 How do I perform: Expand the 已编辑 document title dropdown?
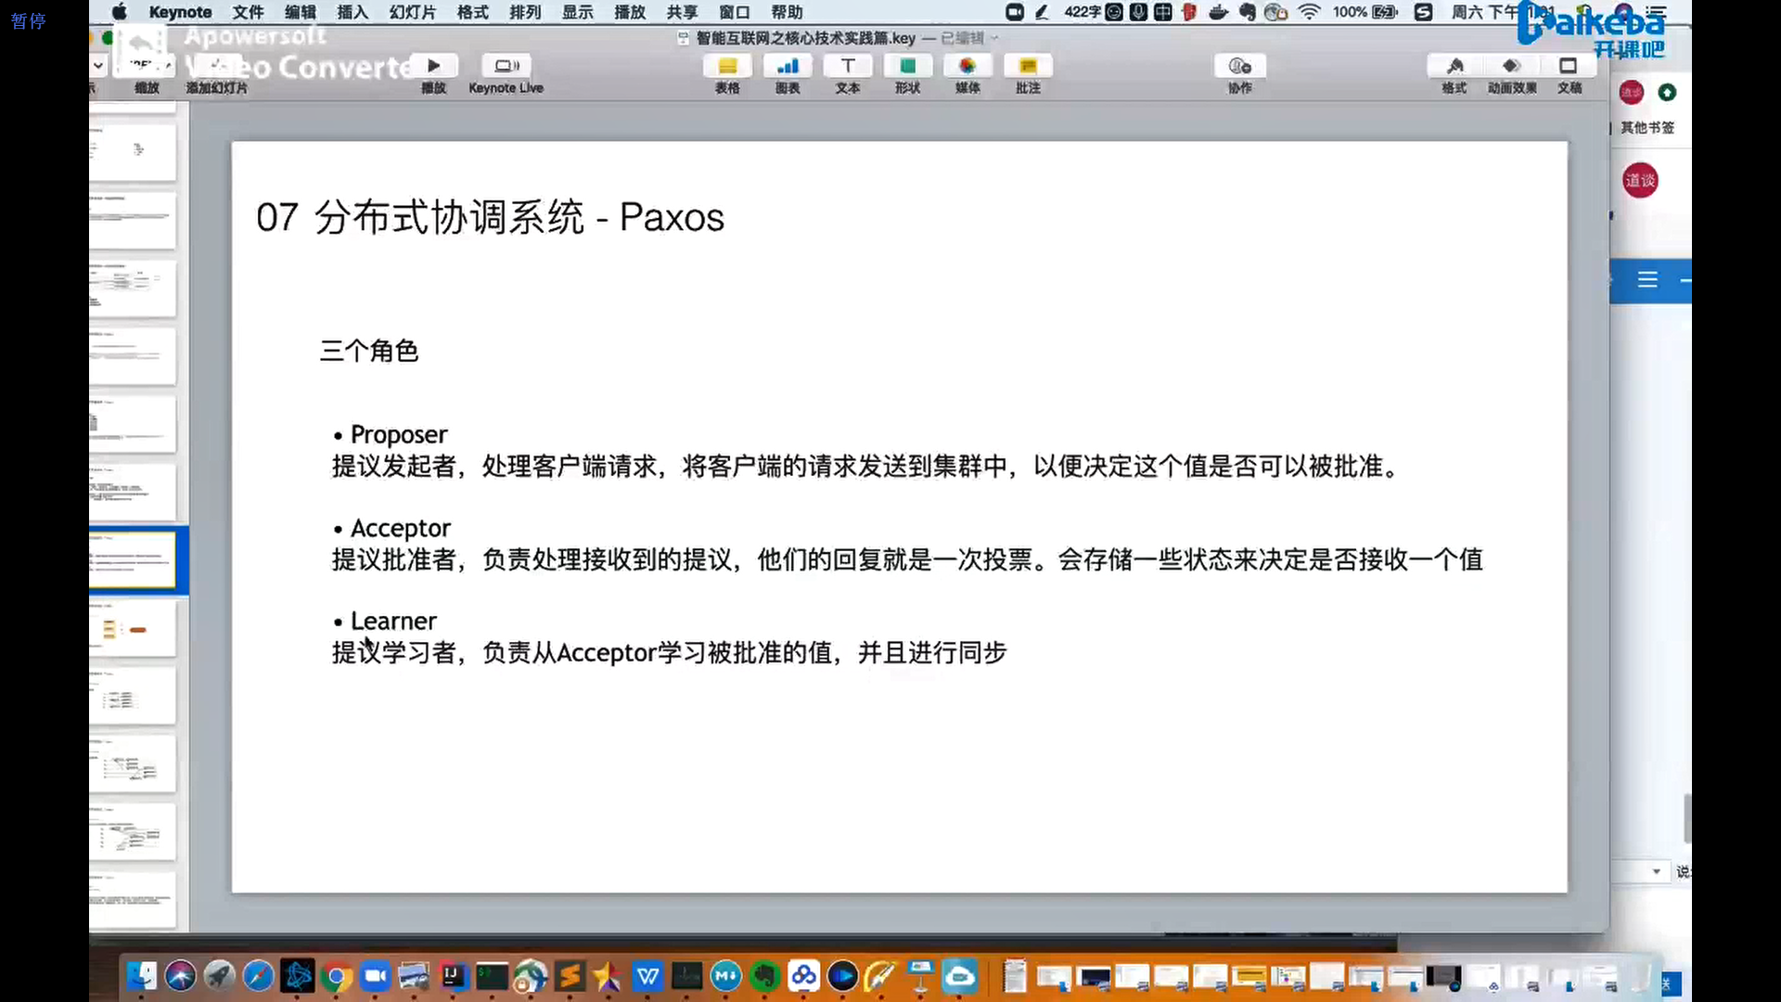pyautogui.click(x=994, y=38)
